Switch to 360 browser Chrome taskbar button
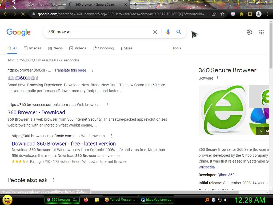The width and height of the screenshot is (273, 205). [x=62, y=200]
